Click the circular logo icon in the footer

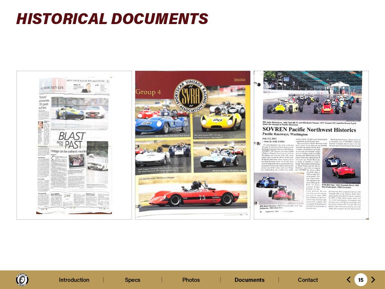[x=22, y=280]
